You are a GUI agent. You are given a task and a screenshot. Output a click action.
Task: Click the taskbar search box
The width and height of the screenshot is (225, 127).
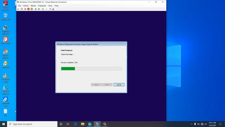click(x=32, y=124)
